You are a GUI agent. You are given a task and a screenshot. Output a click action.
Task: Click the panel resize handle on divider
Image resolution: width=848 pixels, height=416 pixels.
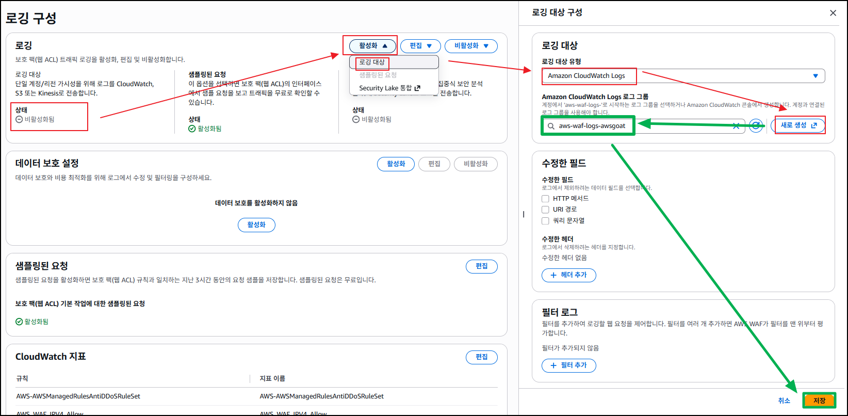524,214
